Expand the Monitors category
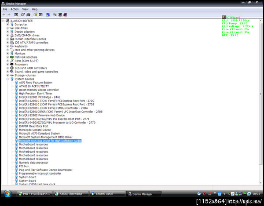 click(7, 54)
